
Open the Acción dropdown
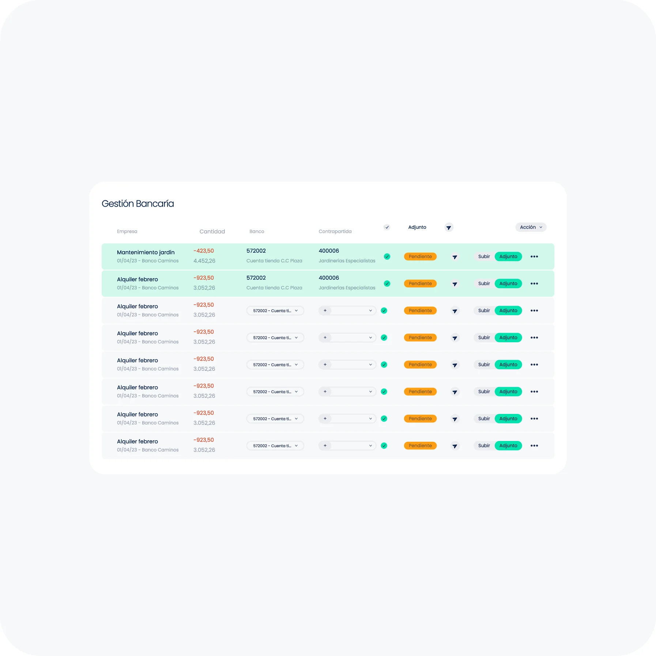(x=531, y=227)
